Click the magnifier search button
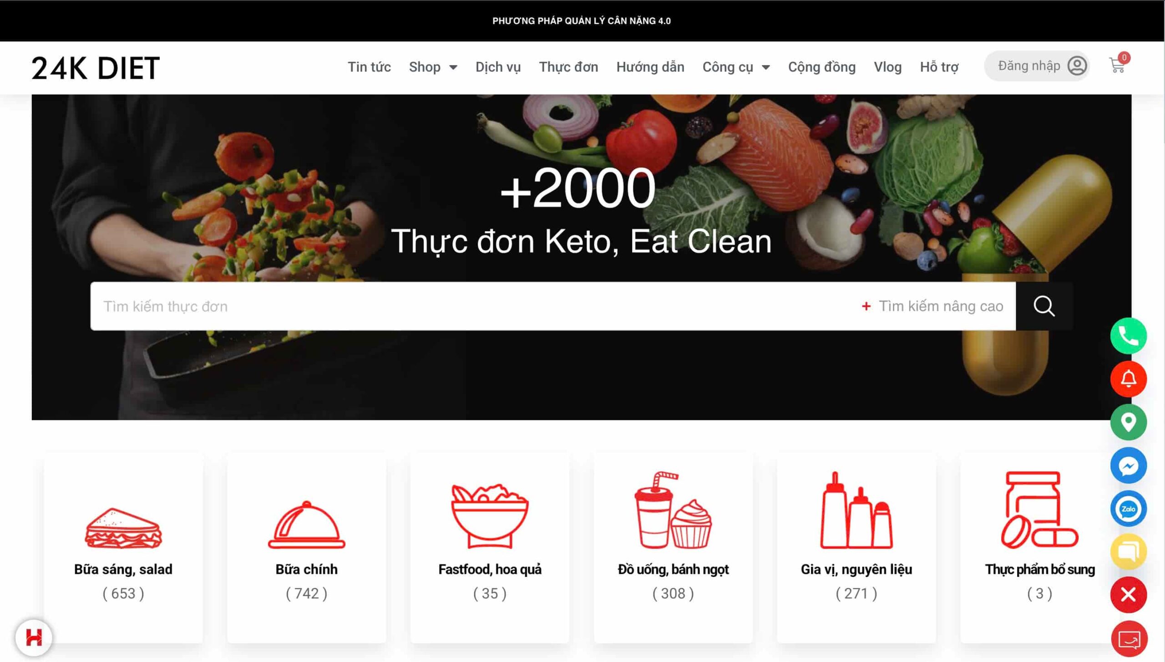The image size is (1165, 662). (1043, 306)
